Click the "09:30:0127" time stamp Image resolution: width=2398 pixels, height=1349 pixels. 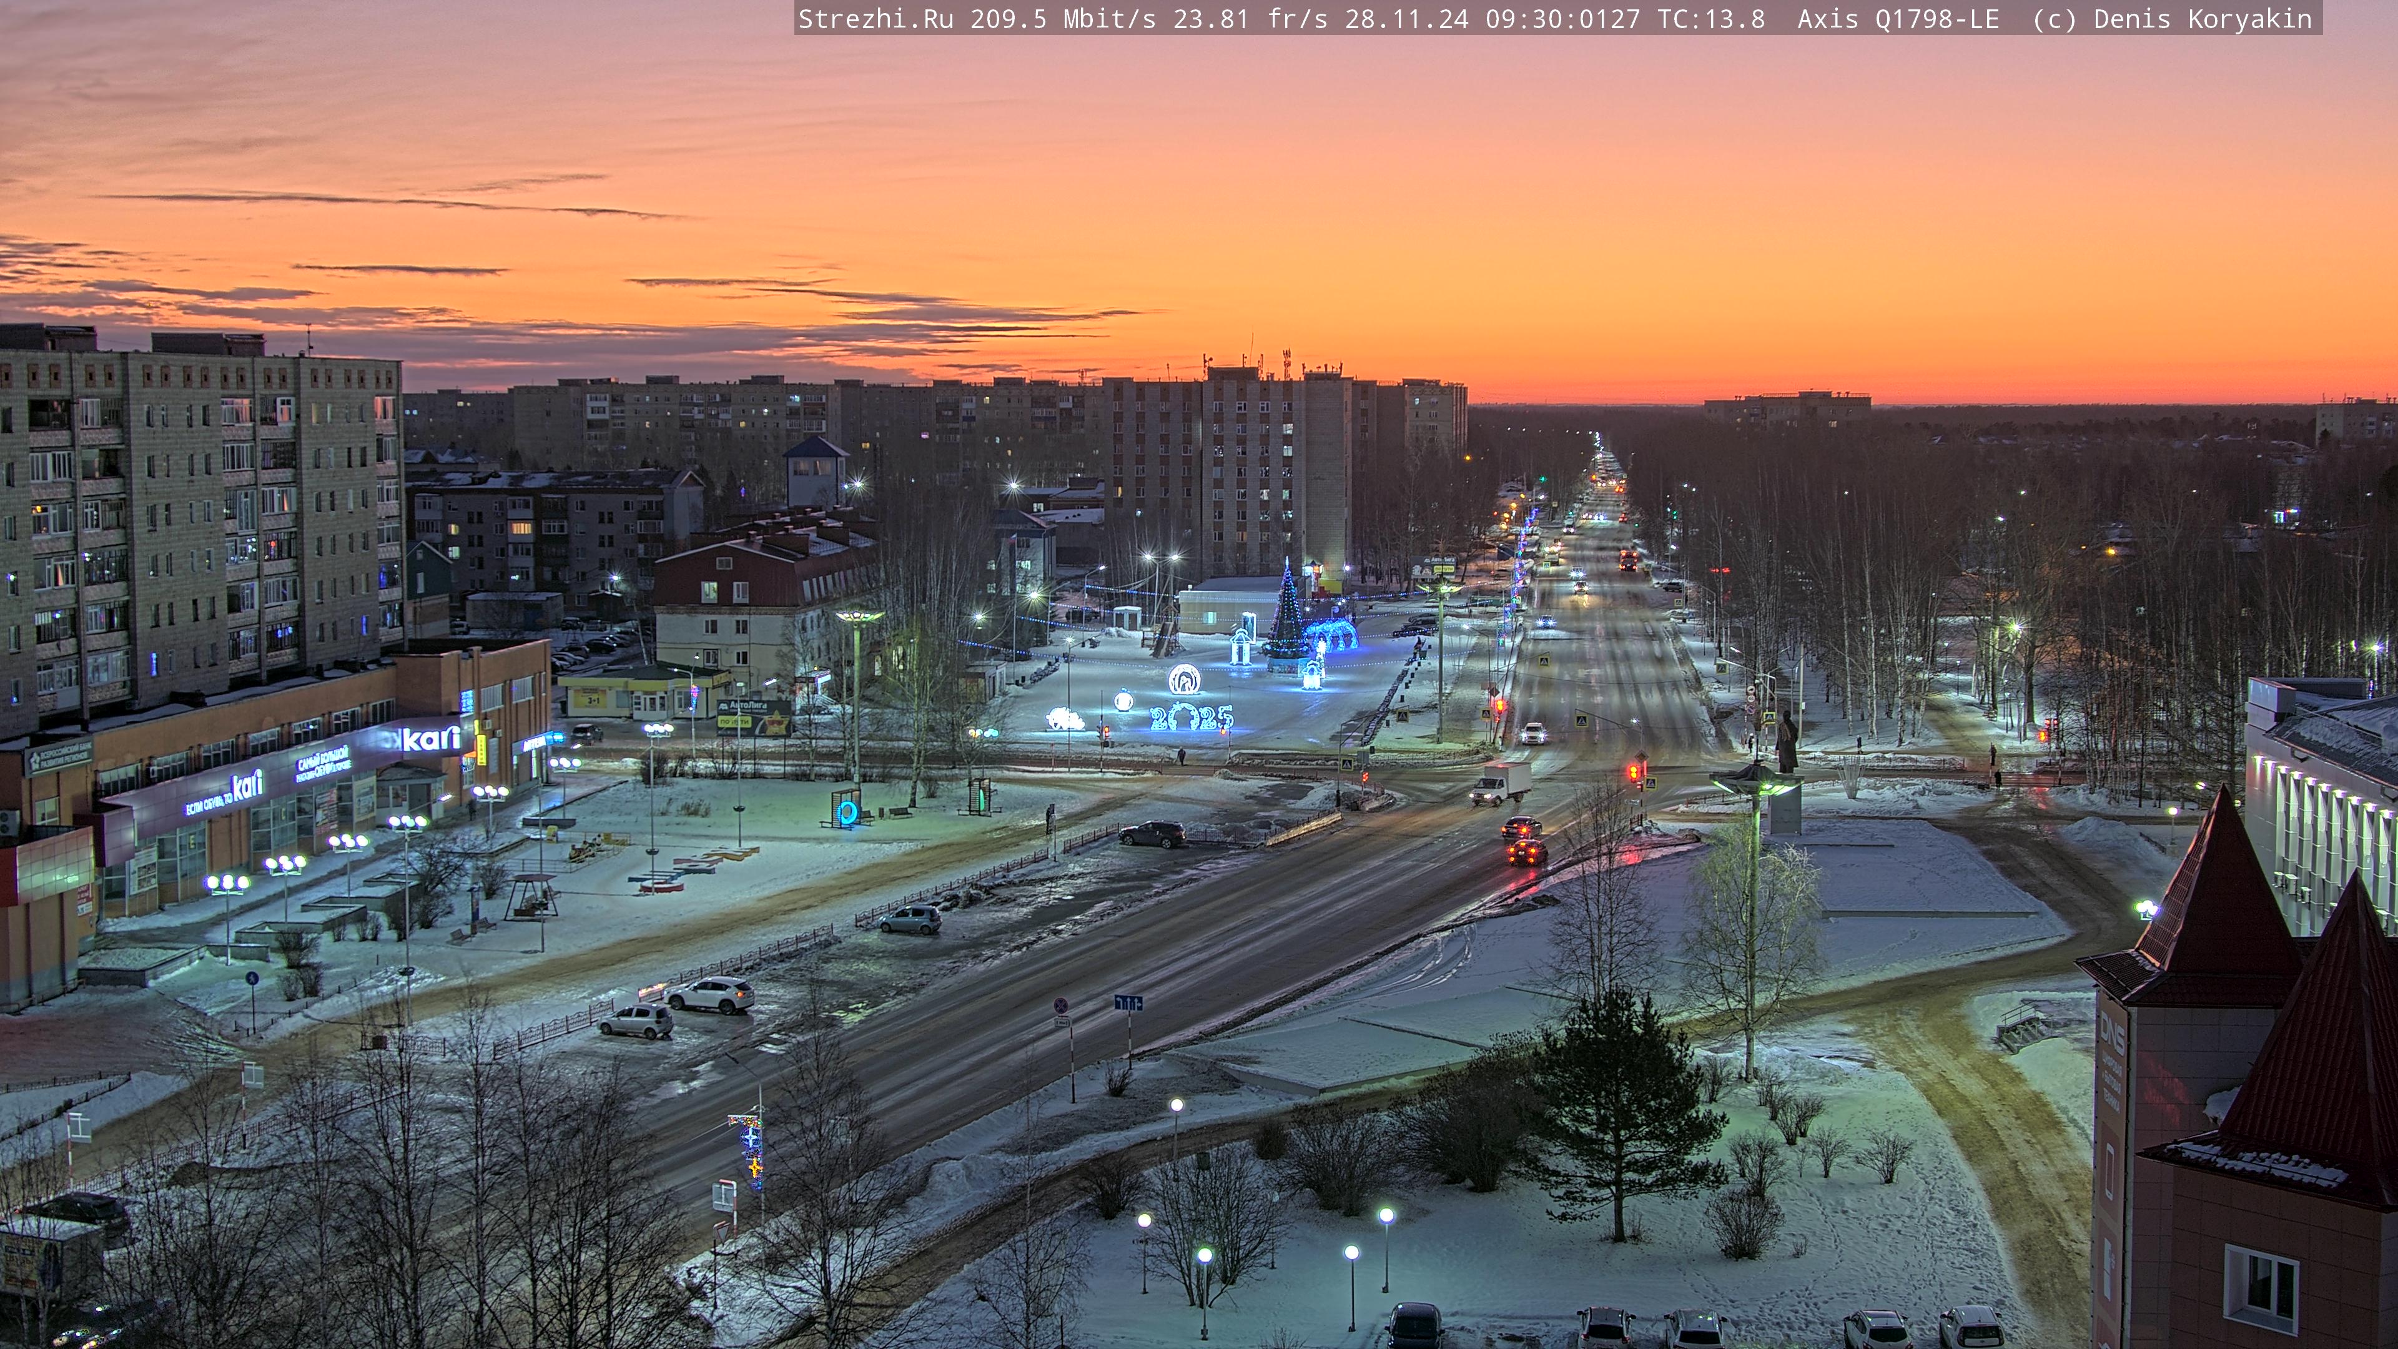[x=1562, y=19]
